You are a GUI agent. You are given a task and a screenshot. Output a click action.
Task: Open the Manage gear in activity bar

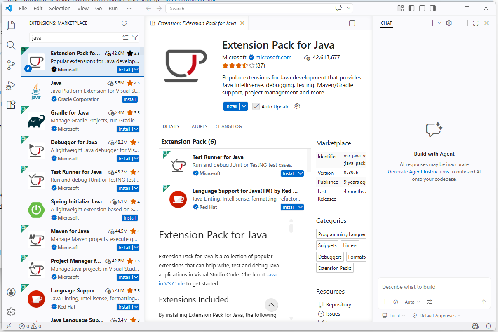[x=11, y=312]
